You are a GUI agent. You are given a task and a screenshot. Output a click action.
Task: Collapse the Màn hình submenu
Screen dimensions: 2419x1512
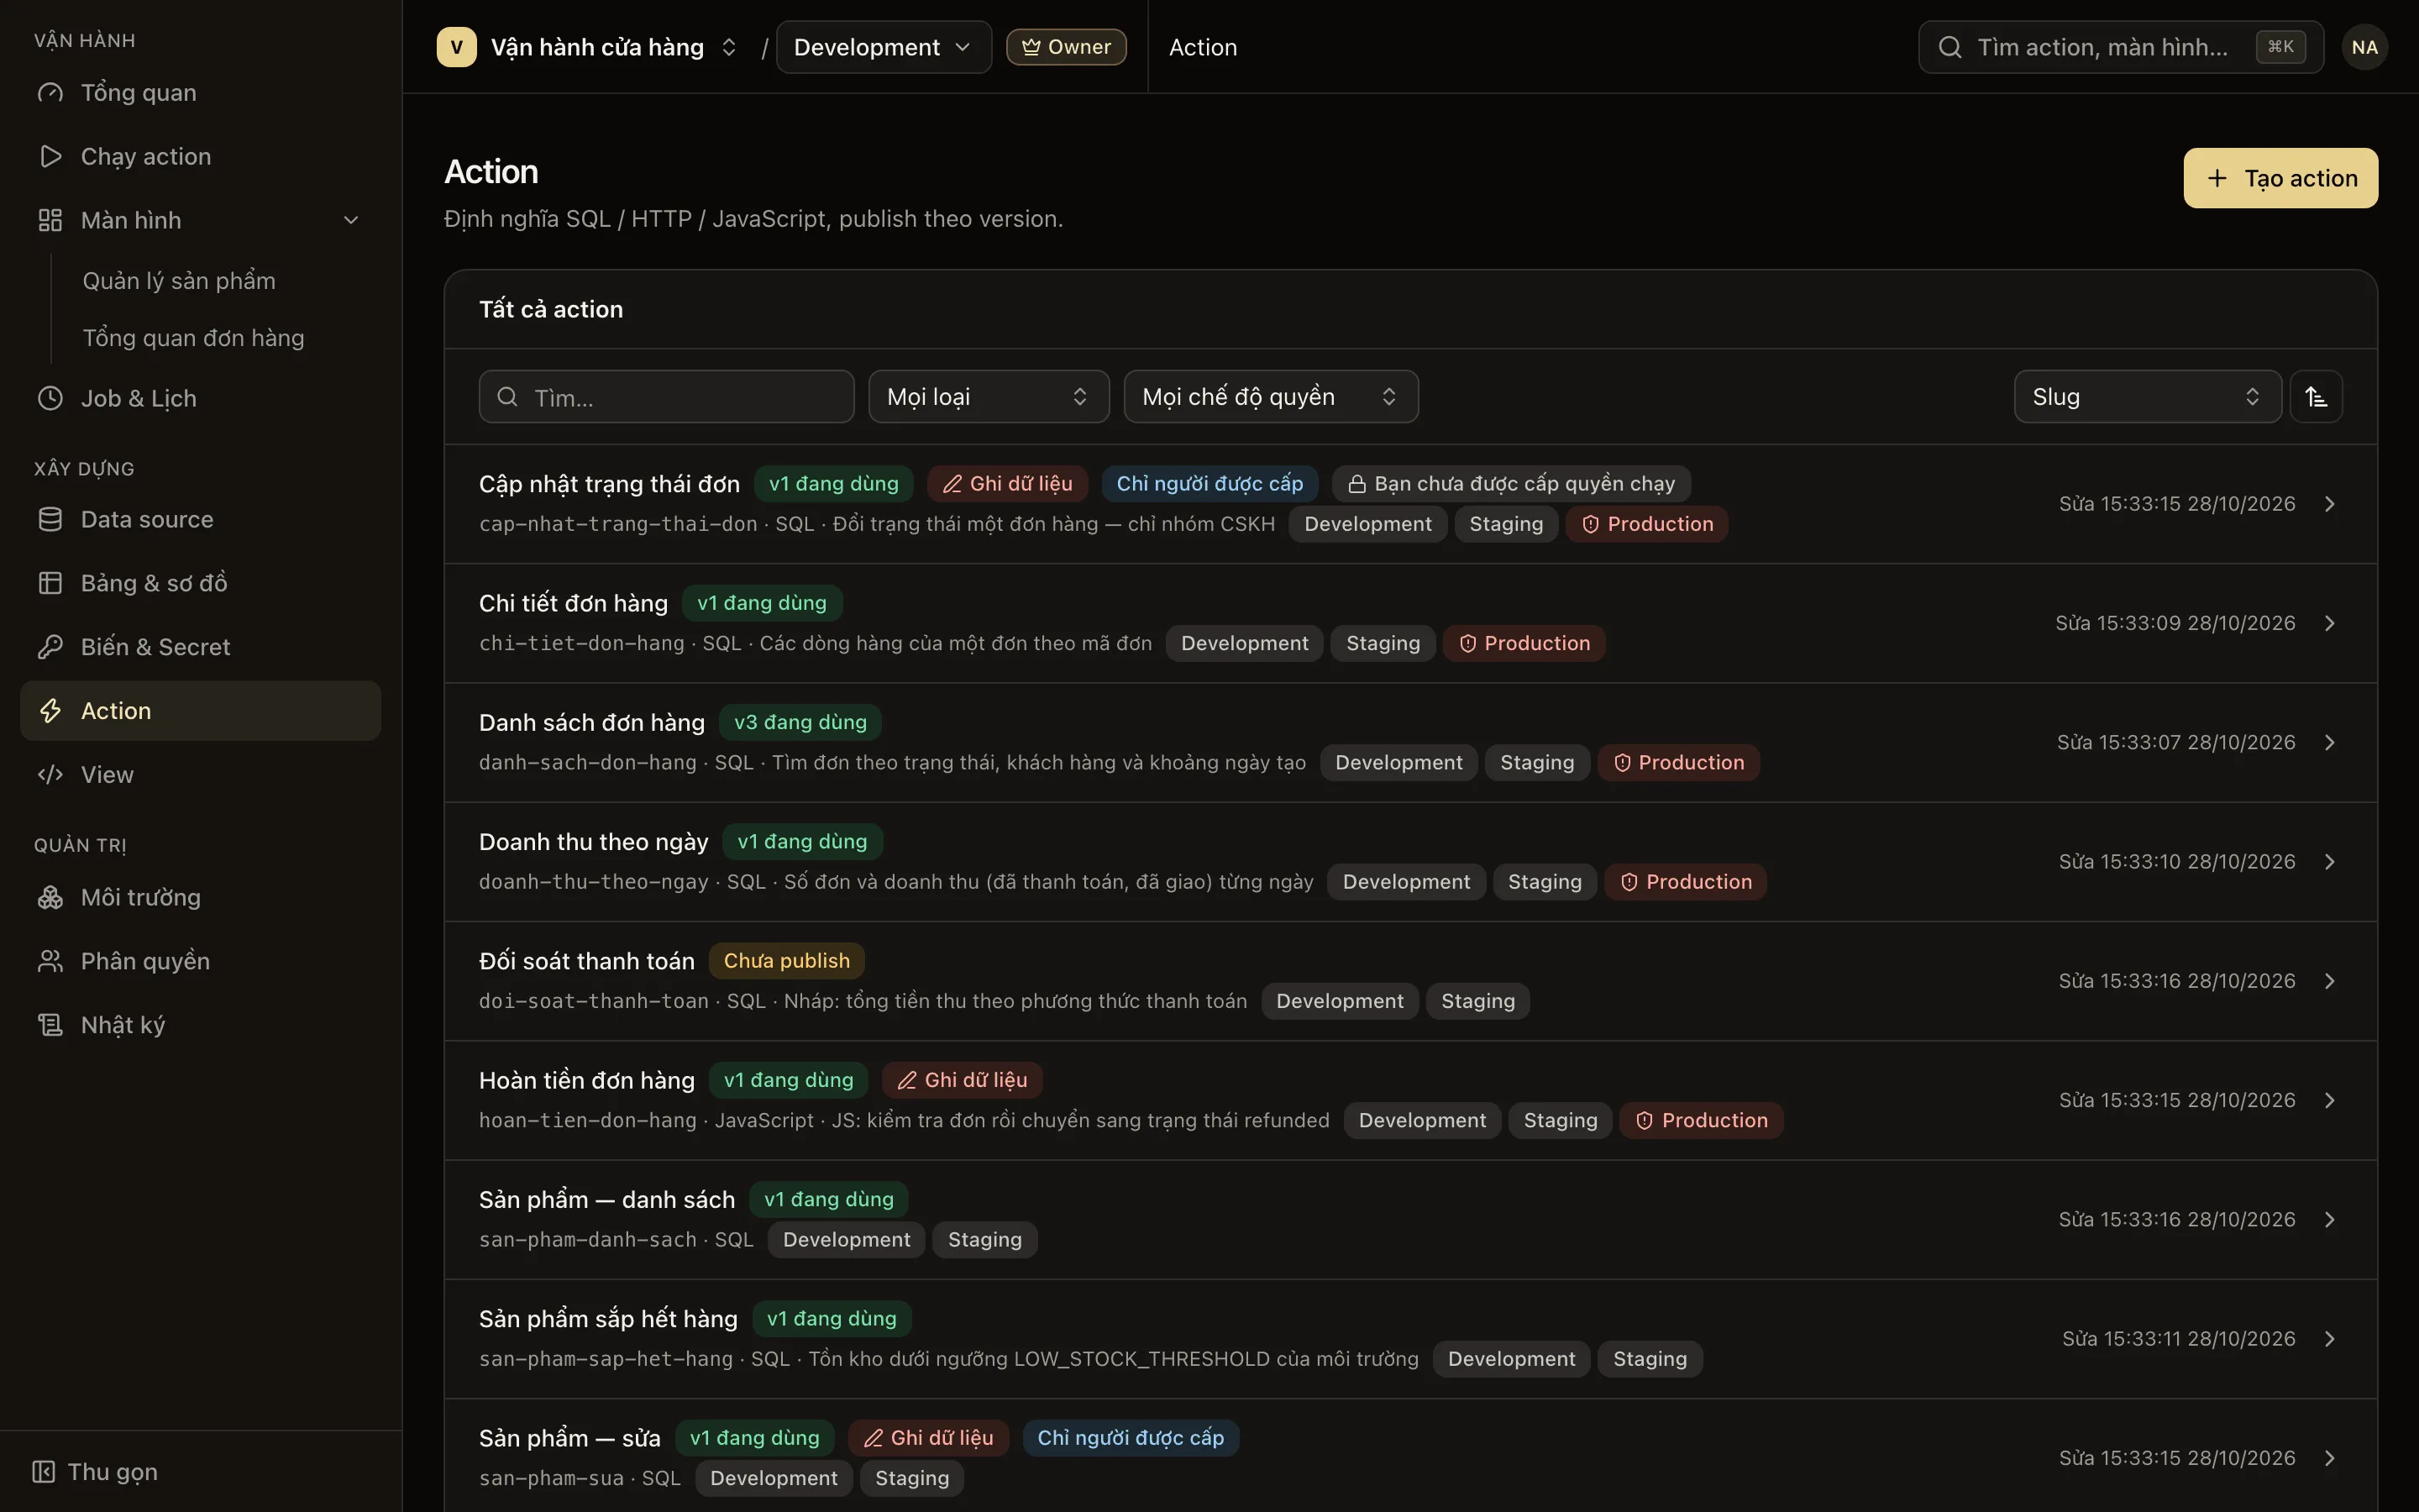pos(351,220)
